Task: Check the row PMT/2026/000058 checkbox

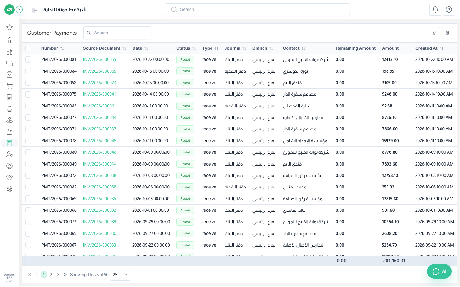Action: (28, 83)
